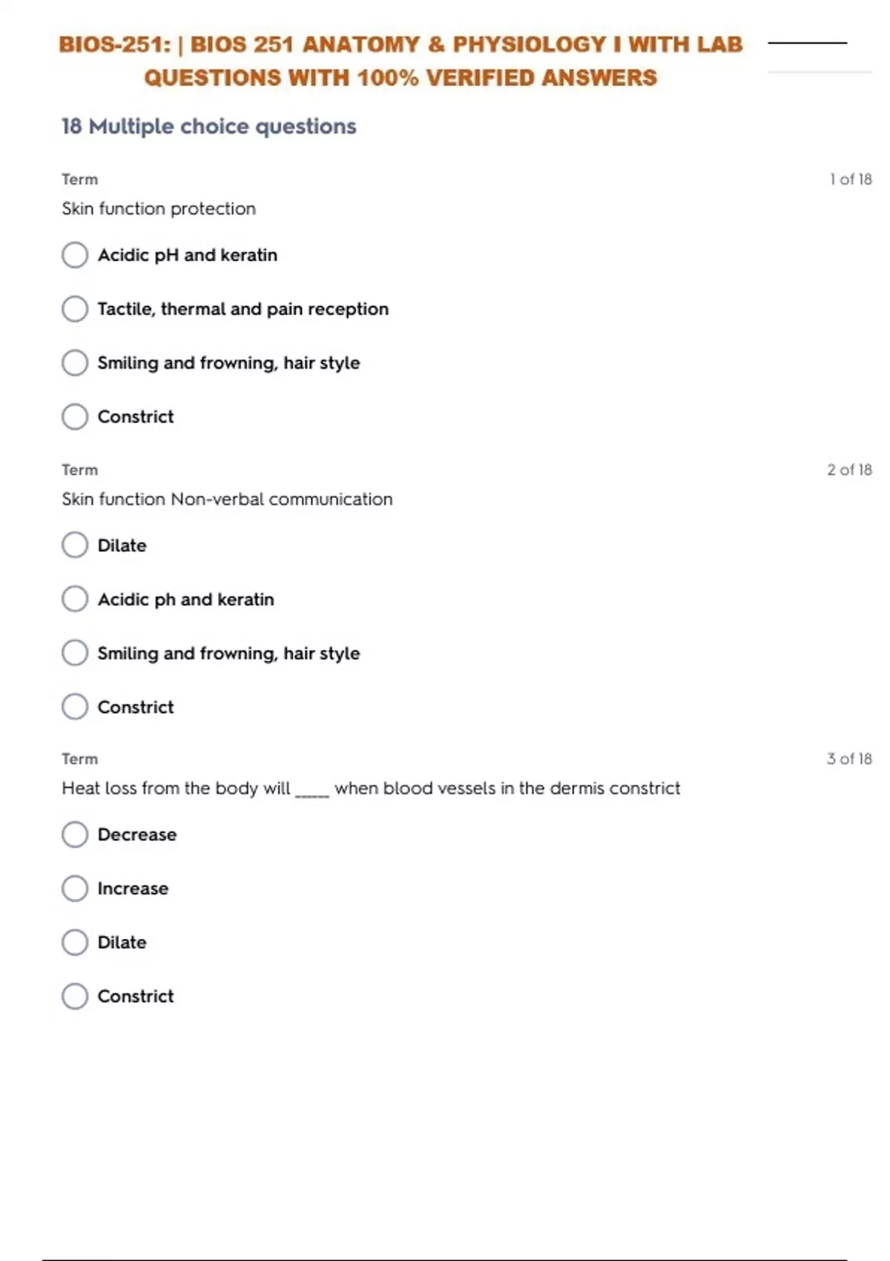Pick 'Constrict' under Non-verbal communication question

(75, 707)
